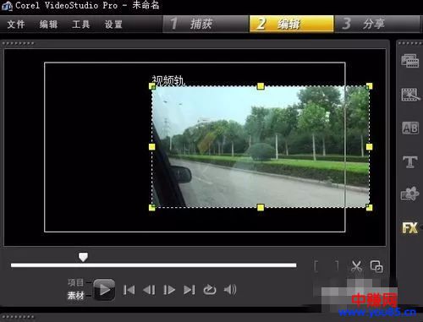Open the Title library T icon
The image size is (423, 322).
pyautogui.click(x=410, y=161)
